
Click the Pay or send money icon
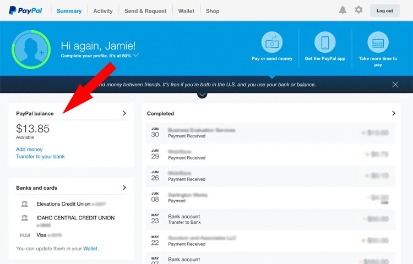[x=272, y=42]
